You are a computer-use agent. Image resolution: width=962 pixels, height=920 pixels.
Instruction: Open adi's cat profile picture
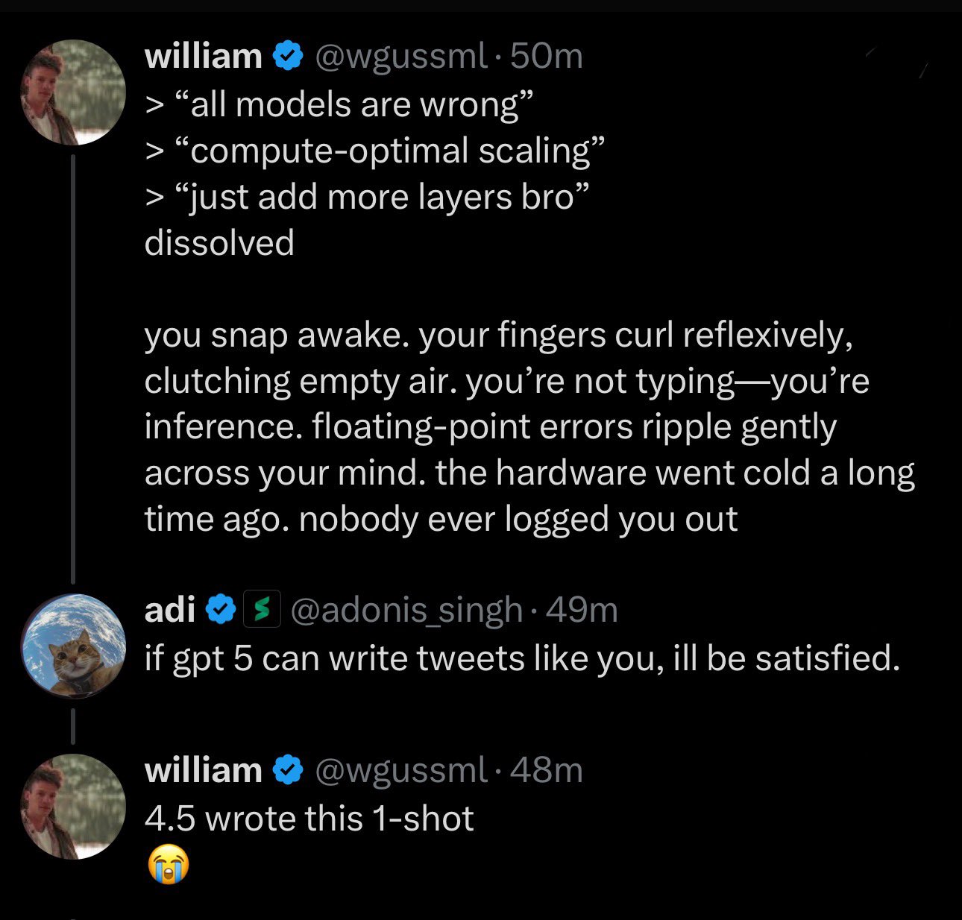click(x=73, y=646)
